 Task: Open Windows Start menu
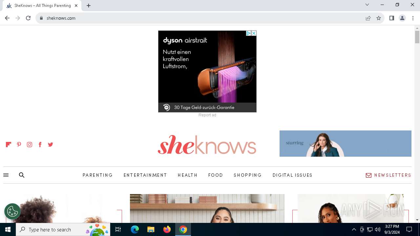8,229
